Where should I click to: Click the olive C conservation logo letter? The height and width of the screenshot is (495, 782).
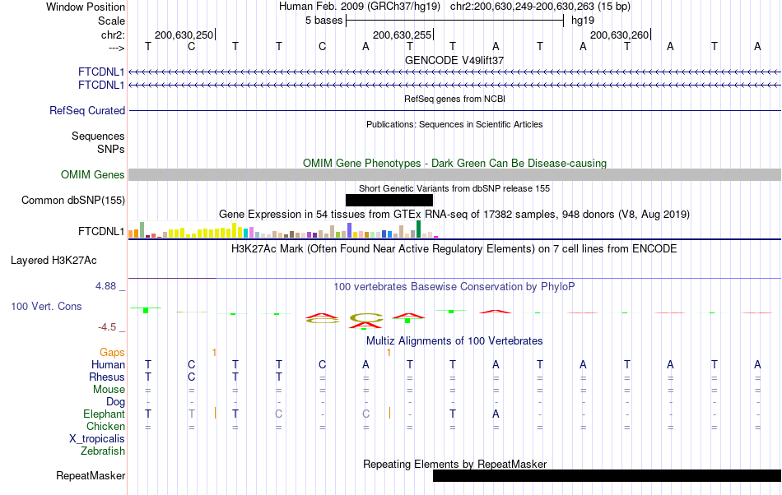[365, 317]
